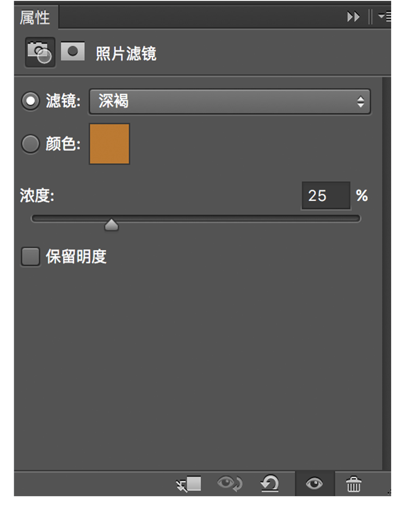Switch to the 属性 tab

pos(35,17)
